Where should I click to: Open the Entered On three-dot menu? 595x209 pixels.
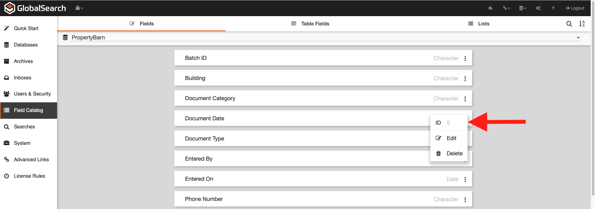click(x=465, y=179)
